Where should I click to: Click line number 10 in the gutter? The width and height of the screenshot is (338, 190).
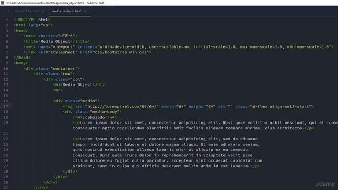(6, 69)
